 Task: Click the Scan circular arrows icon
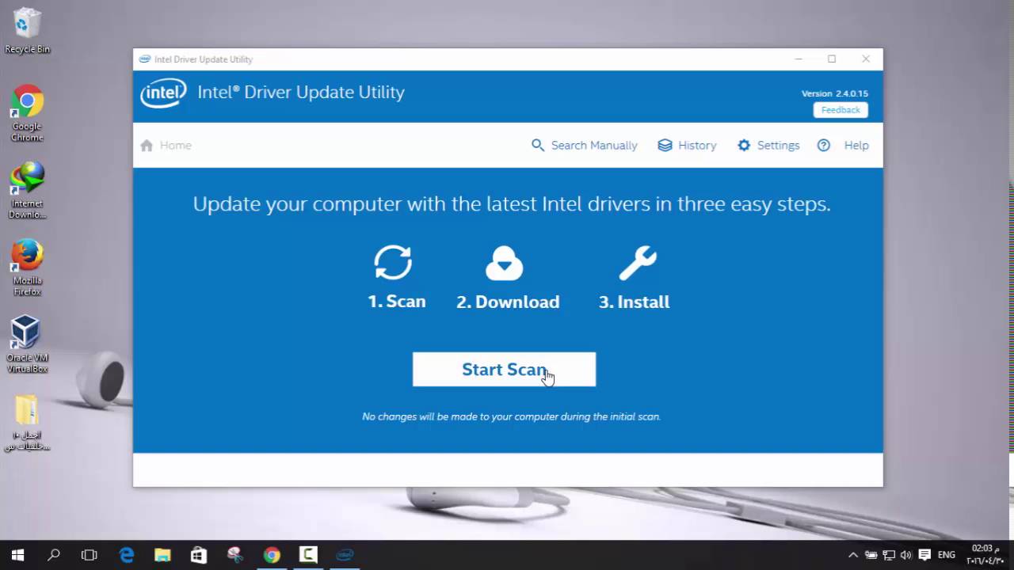pos(393,263)
